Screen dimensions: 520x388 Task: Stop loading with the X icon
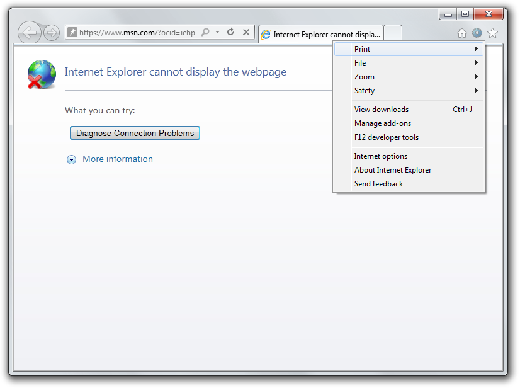[x=246, y=32]
